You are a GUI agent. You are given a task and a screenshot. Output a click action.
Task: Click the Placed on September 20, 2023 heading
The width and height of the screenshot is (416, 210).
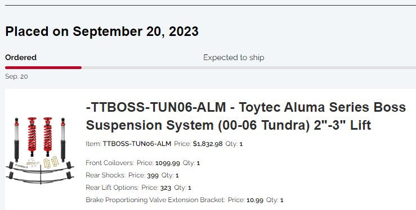102,31
